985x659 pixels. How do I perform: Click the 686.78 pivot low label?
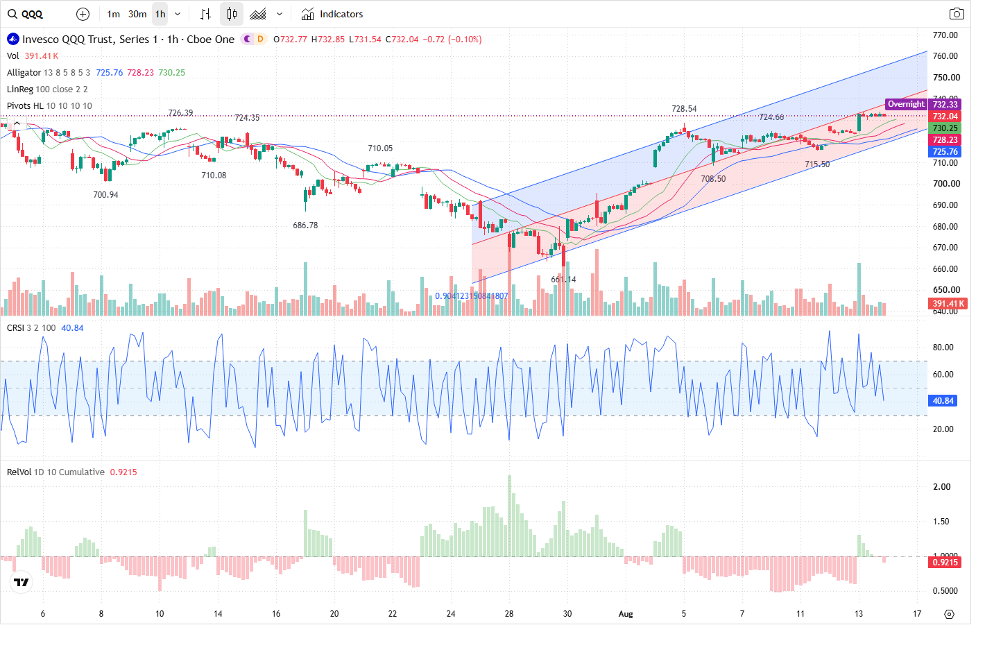(x=305, y=225)
